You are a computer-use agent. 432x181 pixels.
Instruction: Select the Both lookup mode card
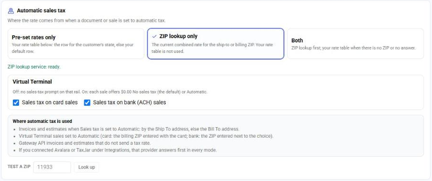click(355, 43)
